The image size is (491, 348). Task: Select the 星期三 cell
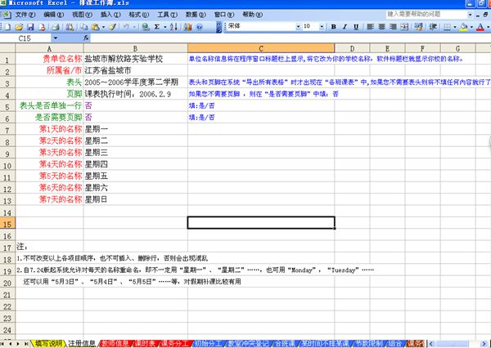(x=136, y=152)
